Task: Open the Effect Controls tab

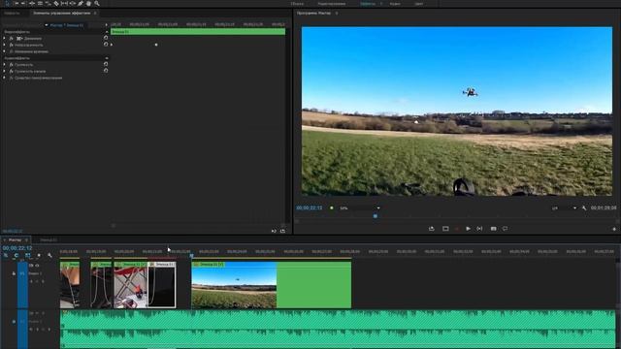Action: [62, 13]
